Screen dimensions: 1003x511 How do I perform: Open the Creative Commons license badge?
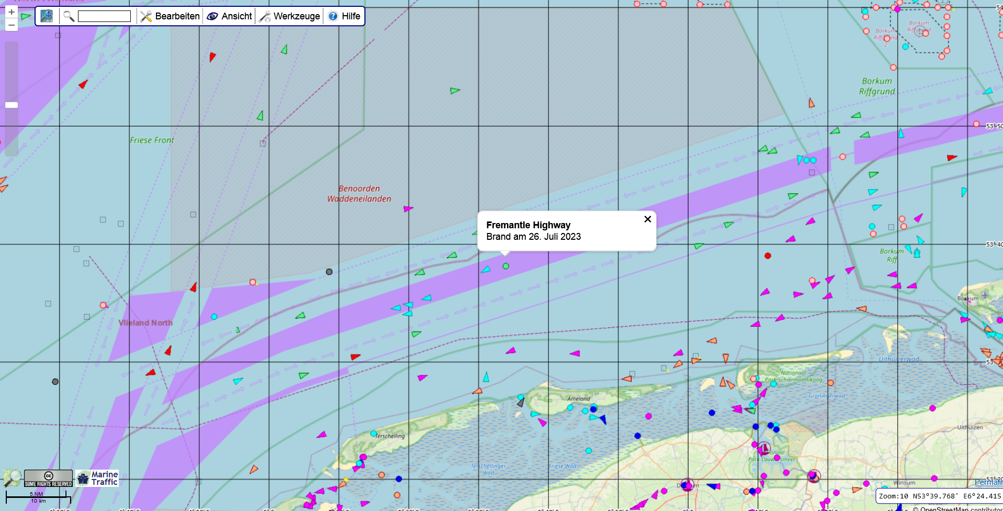tap(48, 478)
